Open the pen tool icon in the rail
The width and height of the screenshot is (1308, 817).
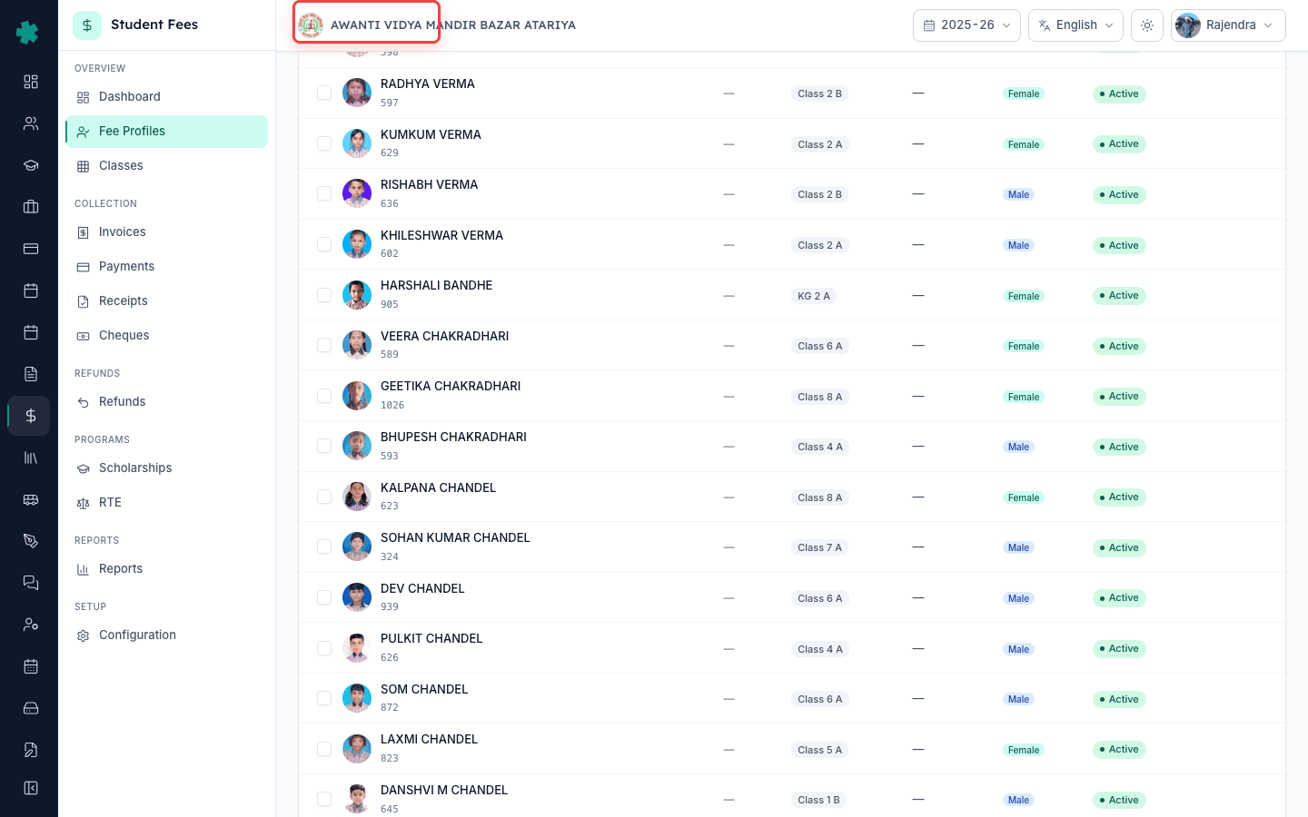pyautogui.click(x=31, y=541)
